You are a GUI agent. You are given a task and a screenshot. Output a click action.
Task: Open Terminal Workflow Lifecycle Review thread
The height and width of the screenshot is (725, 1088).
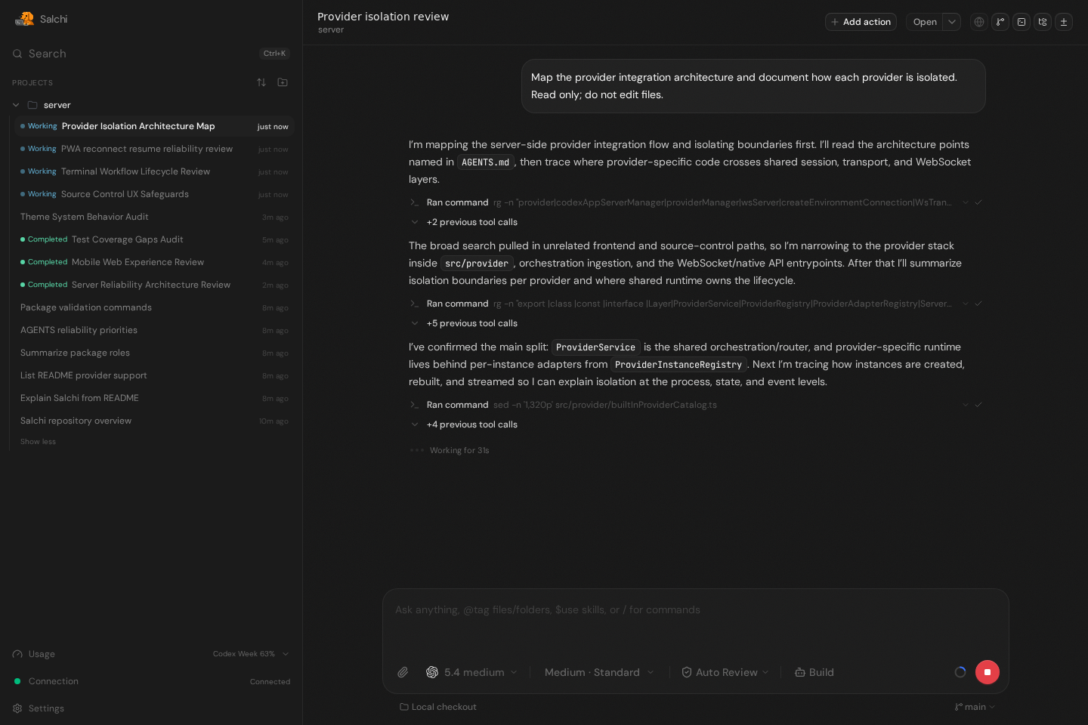click(154, 171)
